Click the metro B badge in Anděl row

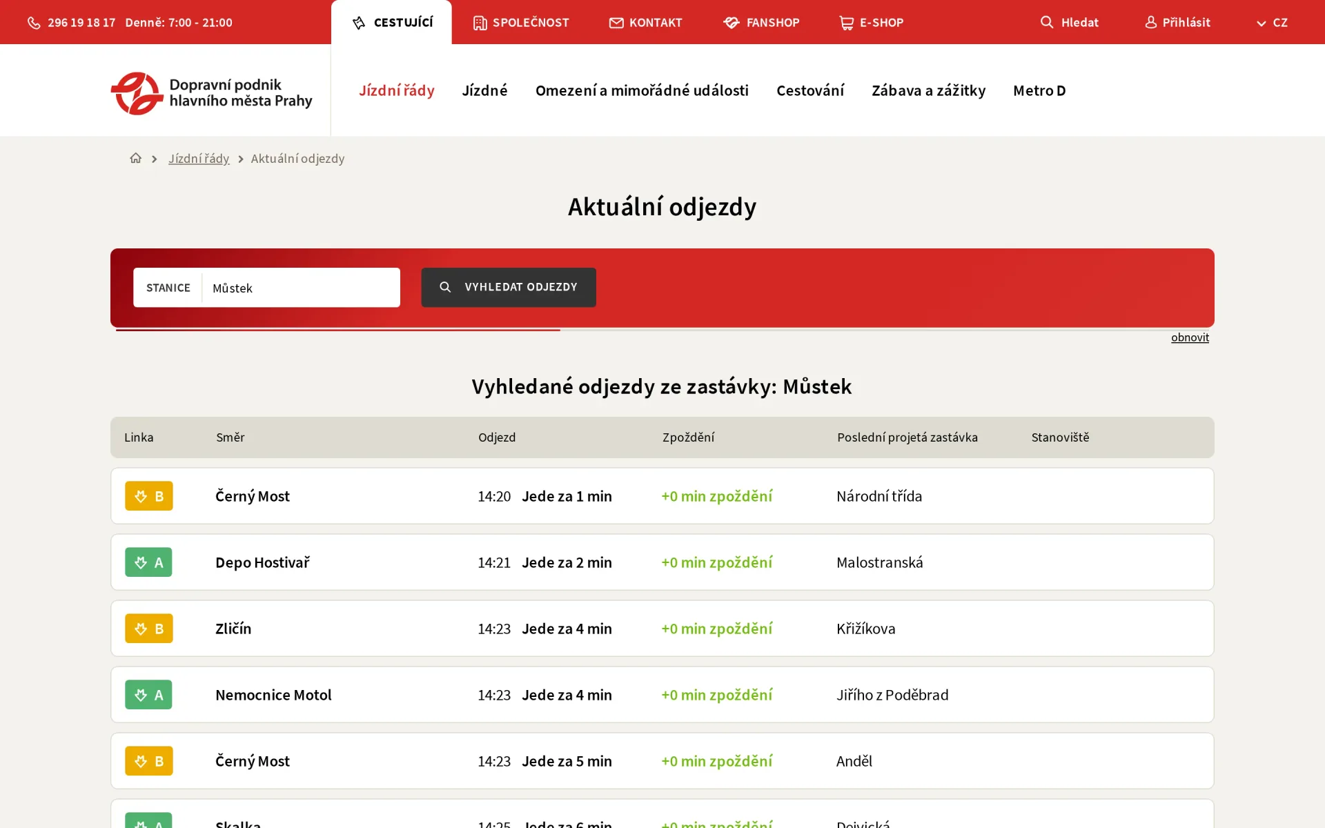(x=149, y=761)
